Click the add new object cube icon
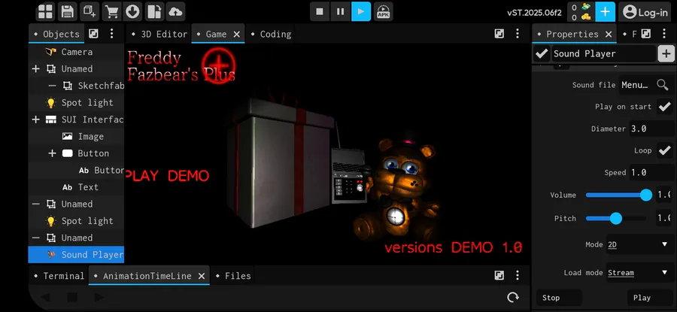Image resolution: width=677 pixels, height=312 pixels. [90, 11]
